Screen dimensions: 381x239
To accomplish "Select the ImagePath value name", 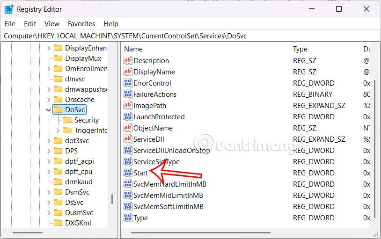I will coord(150,106).
